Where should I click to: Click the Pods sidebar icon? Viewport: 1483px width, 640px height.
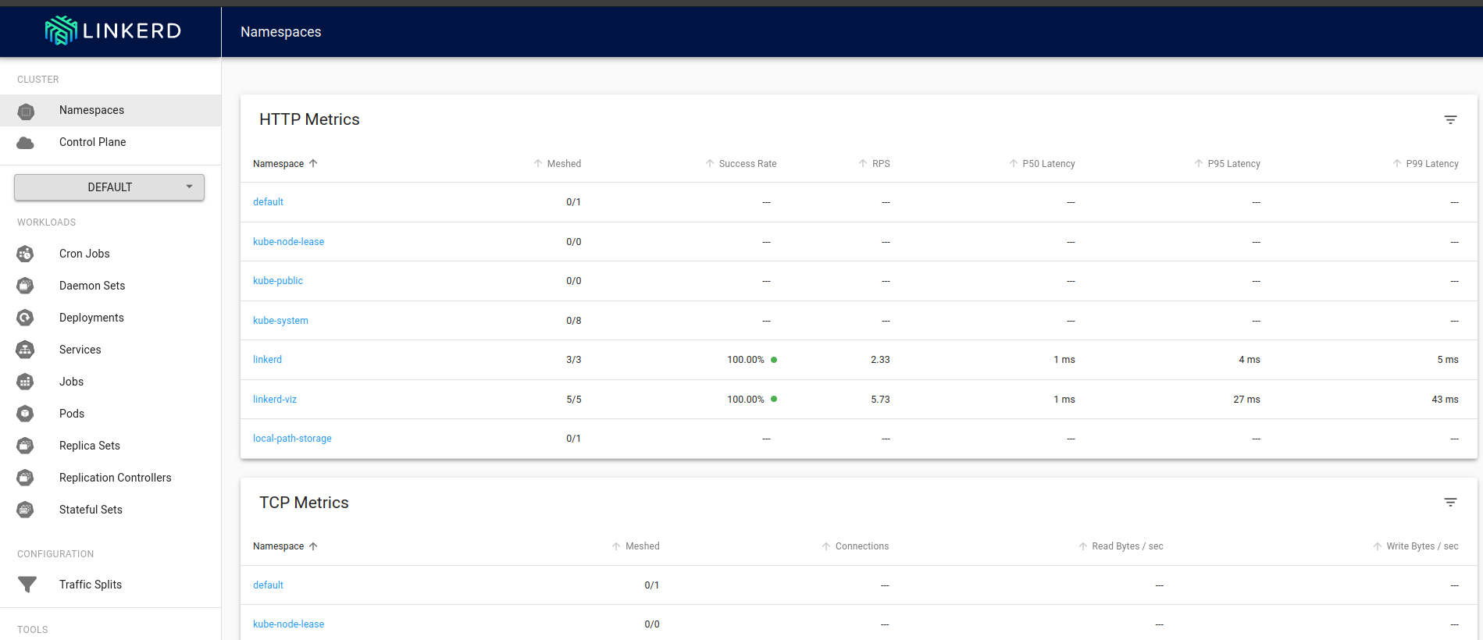pos(25,414)
